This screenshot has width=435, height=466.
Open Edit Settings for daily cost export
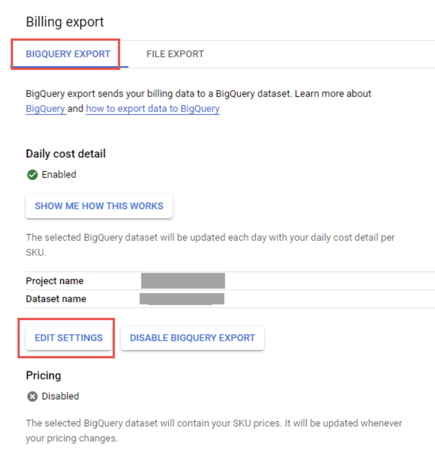(69, 338)
